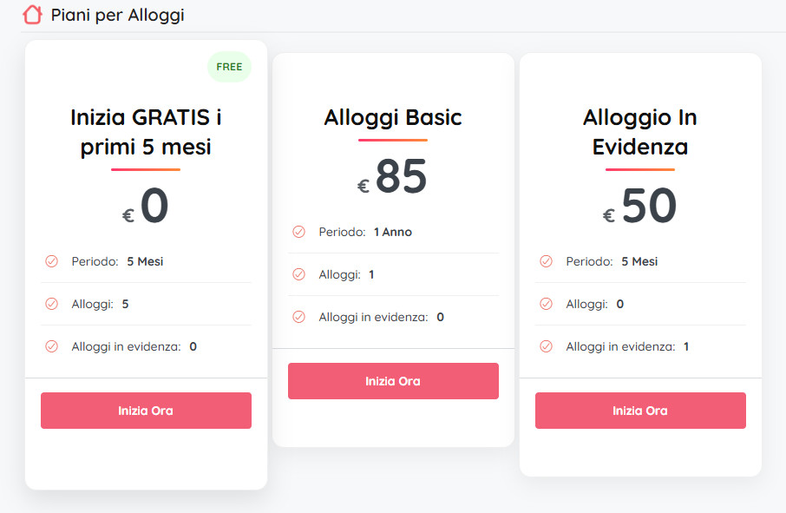Select the Alloggi Basic plan title
786x513 pixels.
click(x=393, y=117)
